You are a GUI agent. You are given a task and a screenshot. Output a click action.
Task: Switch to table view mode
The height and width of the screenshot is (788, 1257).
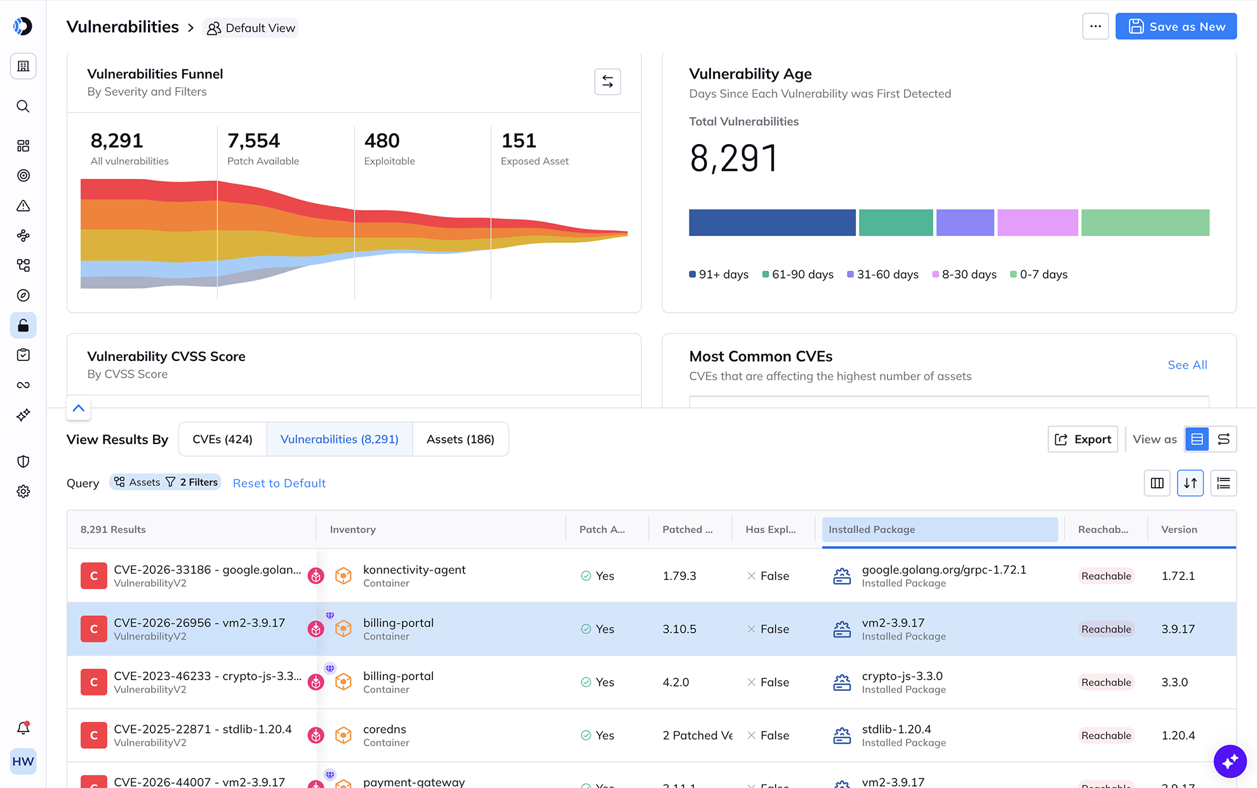tap(1197, 439)
